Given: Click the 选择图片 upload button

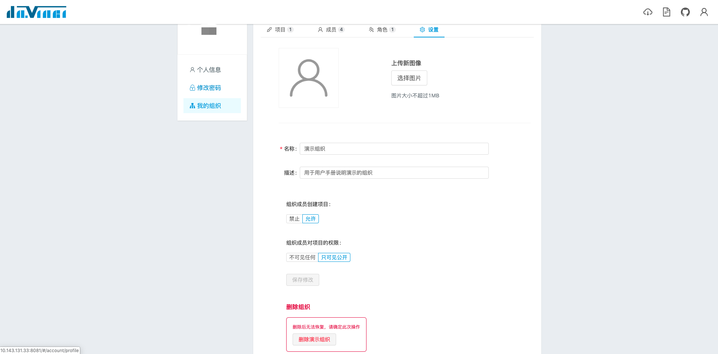Looking at the screenshot, I should (409, 78).
